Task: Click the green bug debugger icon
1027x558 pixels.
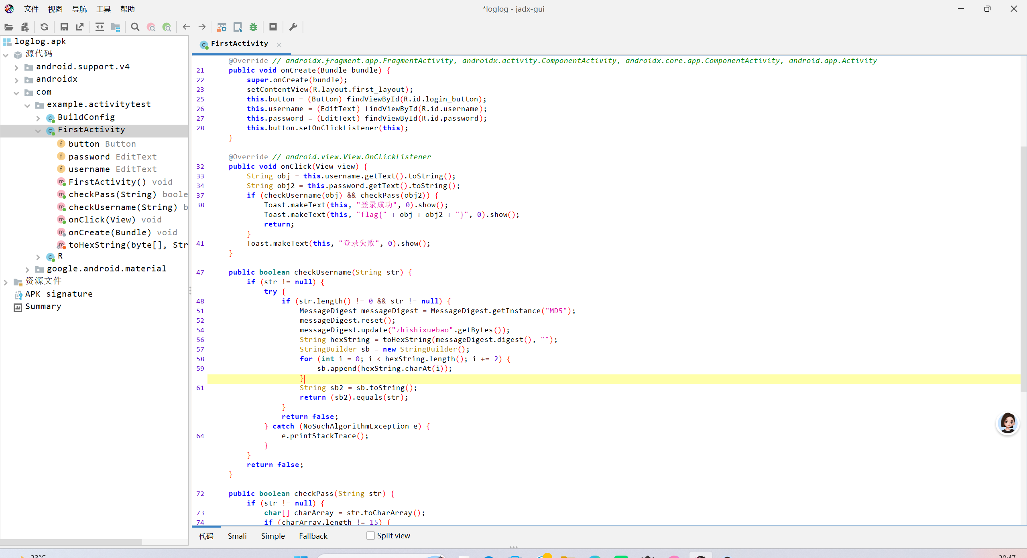Action: [253, 27]
